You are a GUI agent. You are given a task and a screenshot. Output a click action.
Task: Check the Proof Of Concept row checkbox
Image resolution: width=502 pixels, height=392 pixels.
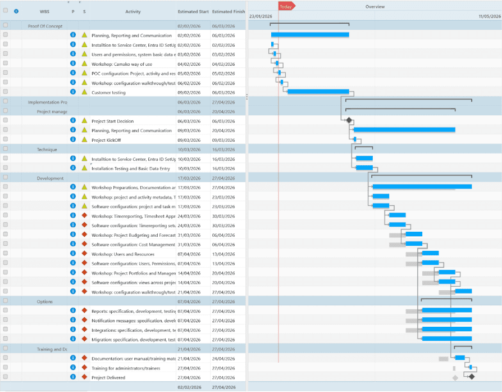coord(6,25)
